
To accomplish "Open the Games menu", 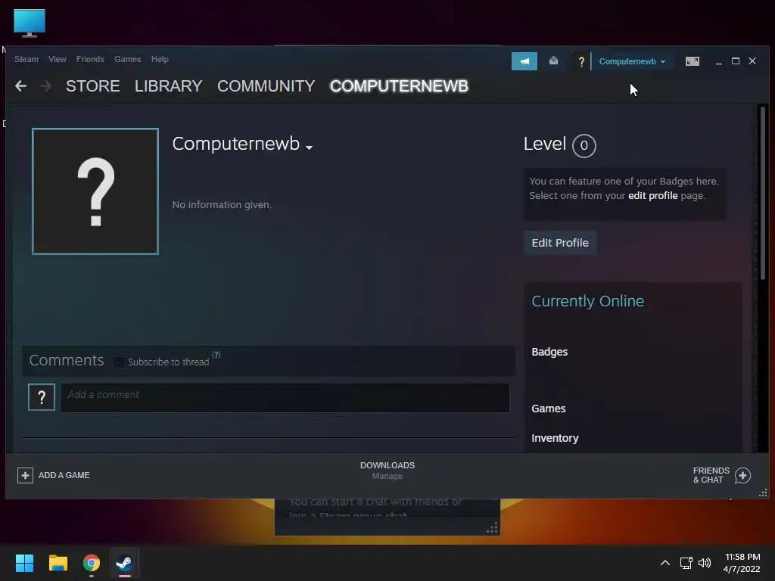I will 127,59.
